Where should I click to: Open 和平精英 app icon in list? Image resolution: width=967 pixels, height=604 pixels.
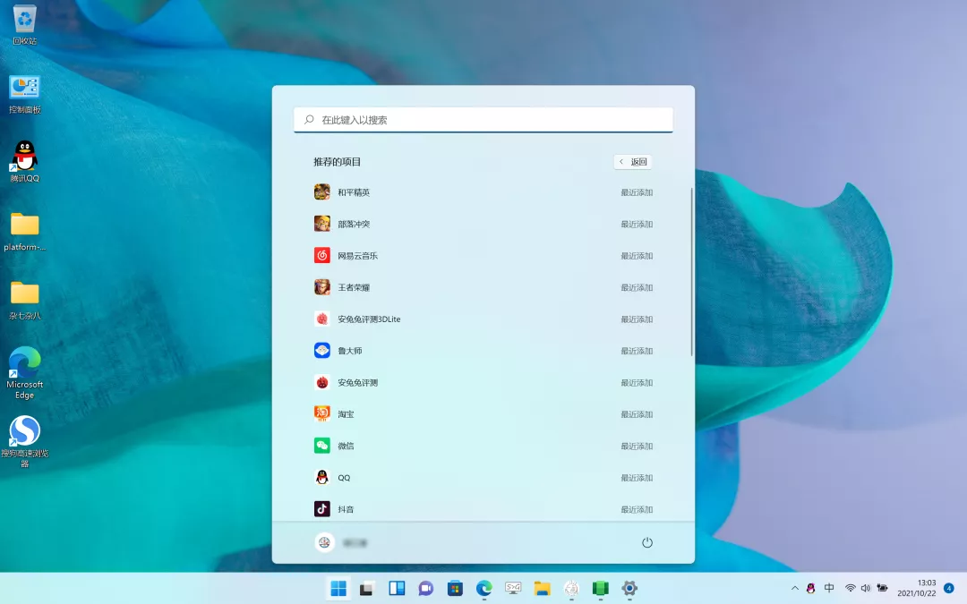click(322, 192)
